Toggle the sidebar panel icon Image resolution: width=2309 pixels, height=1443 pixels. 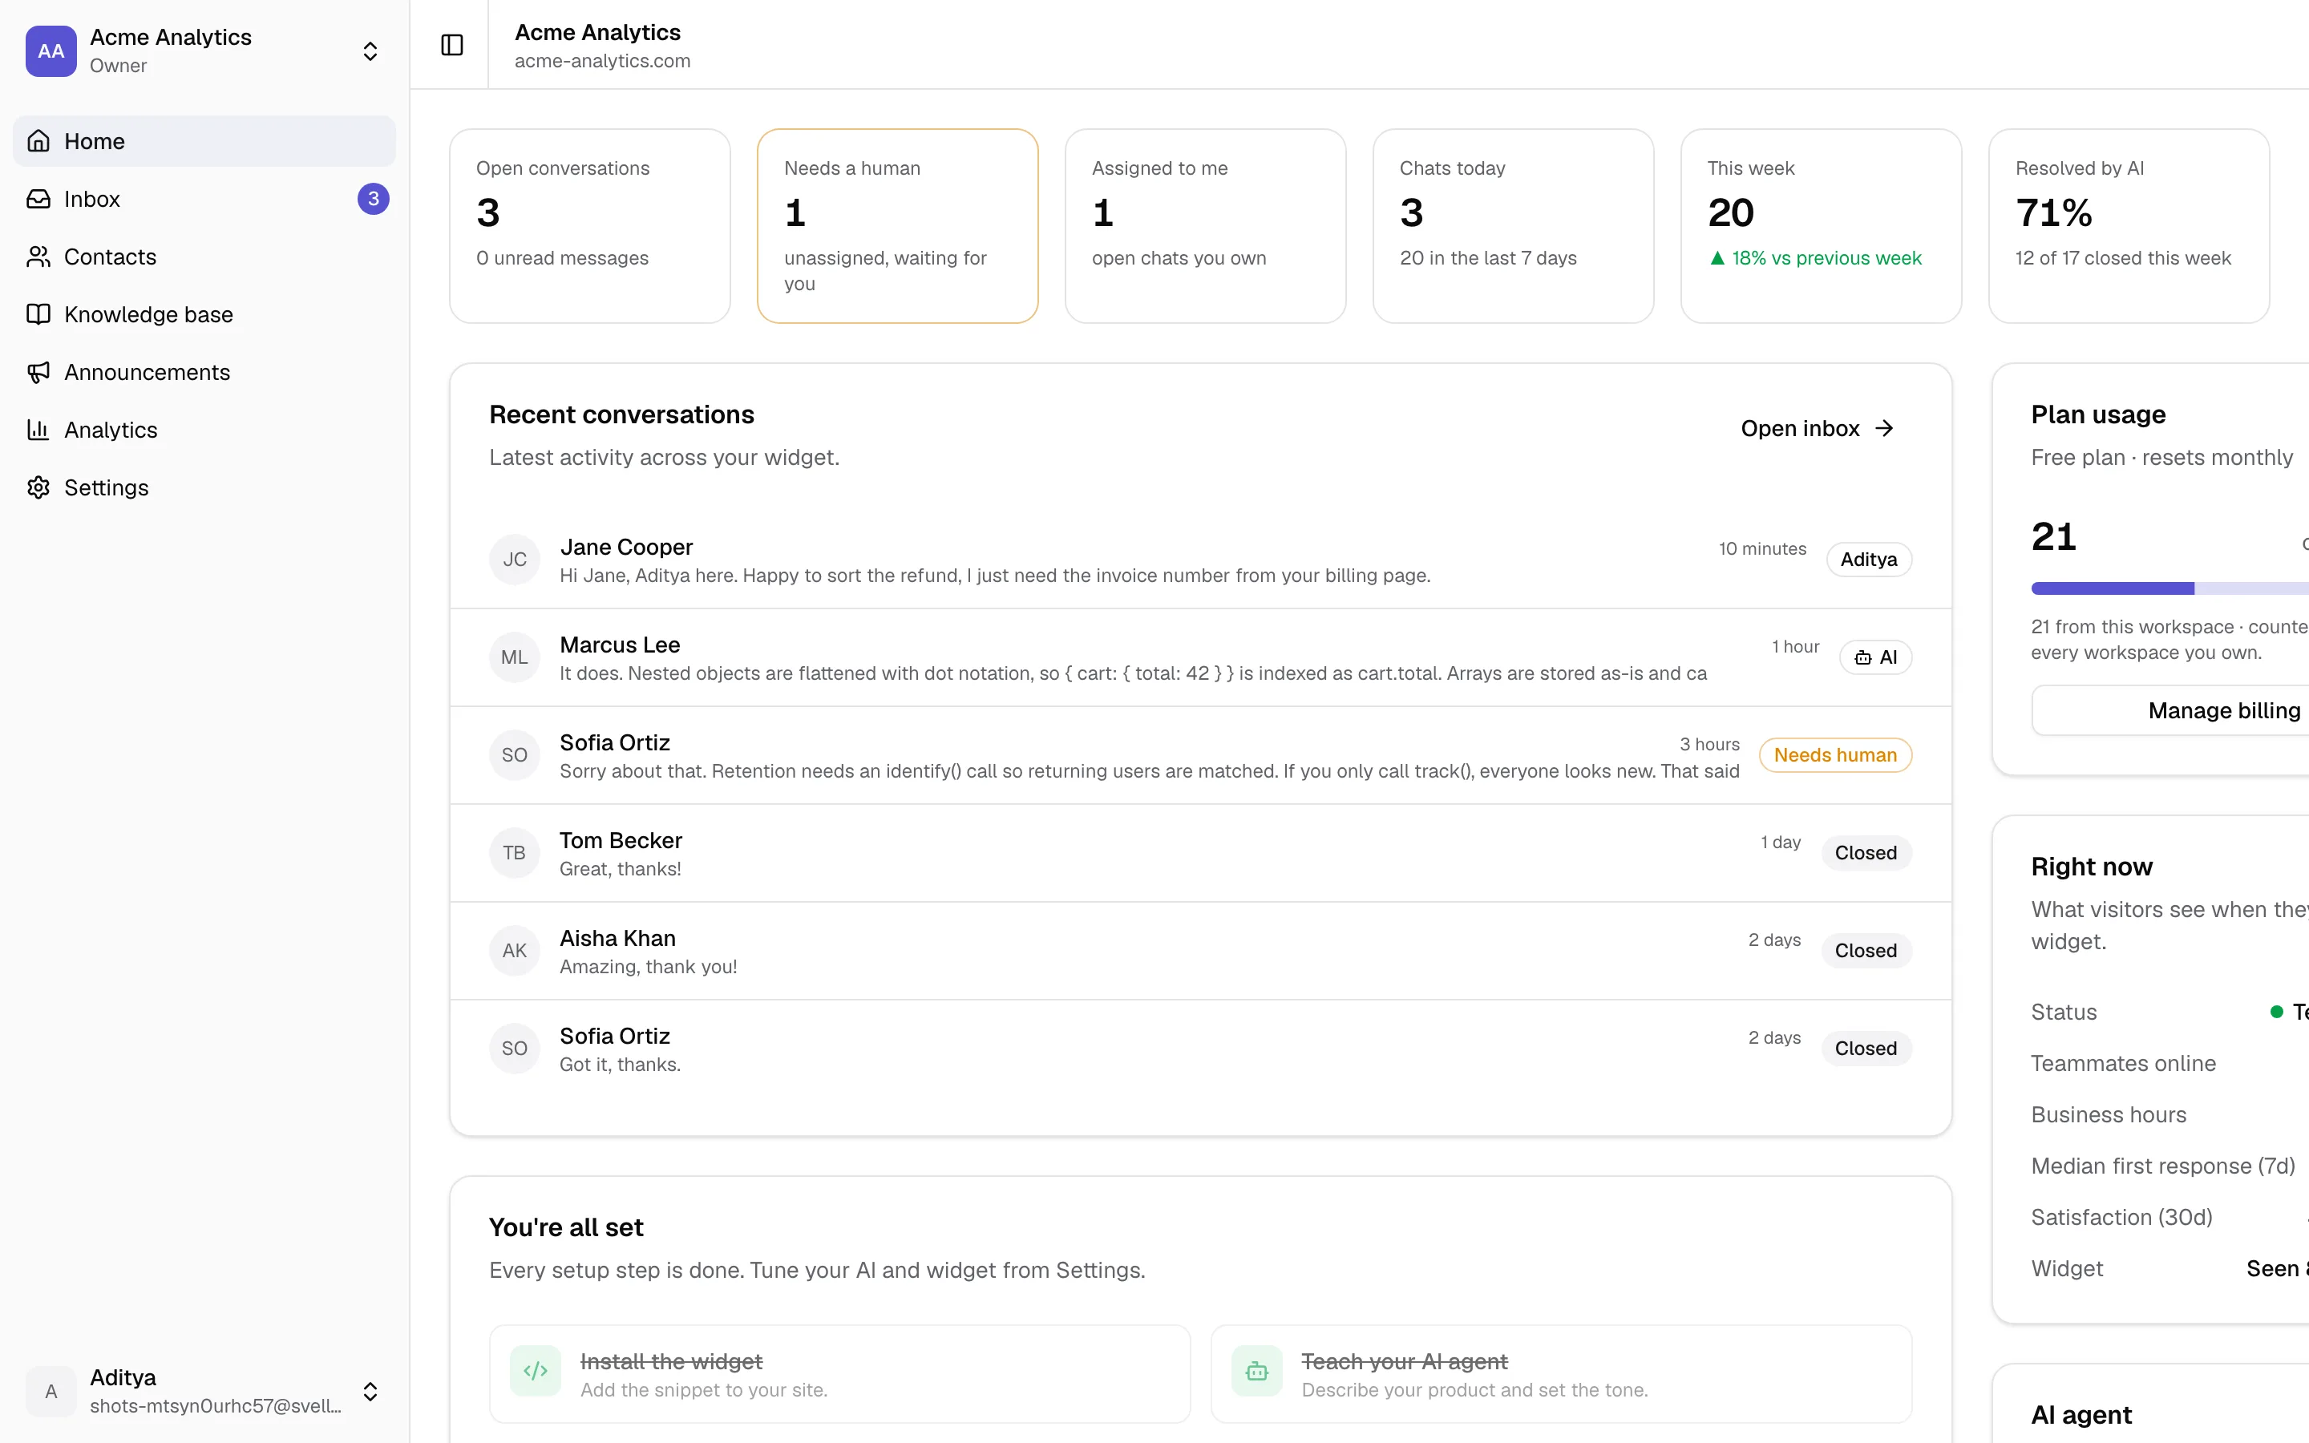pyautogui.click(x=452, y=45)
